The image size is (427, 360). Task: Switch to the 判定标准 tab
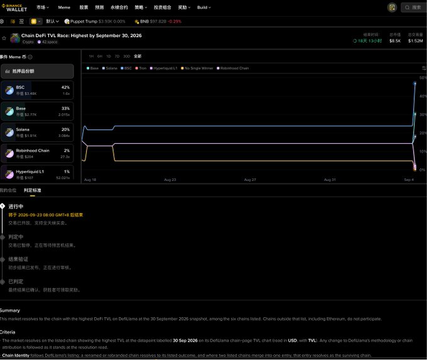(x=33, y=190)
